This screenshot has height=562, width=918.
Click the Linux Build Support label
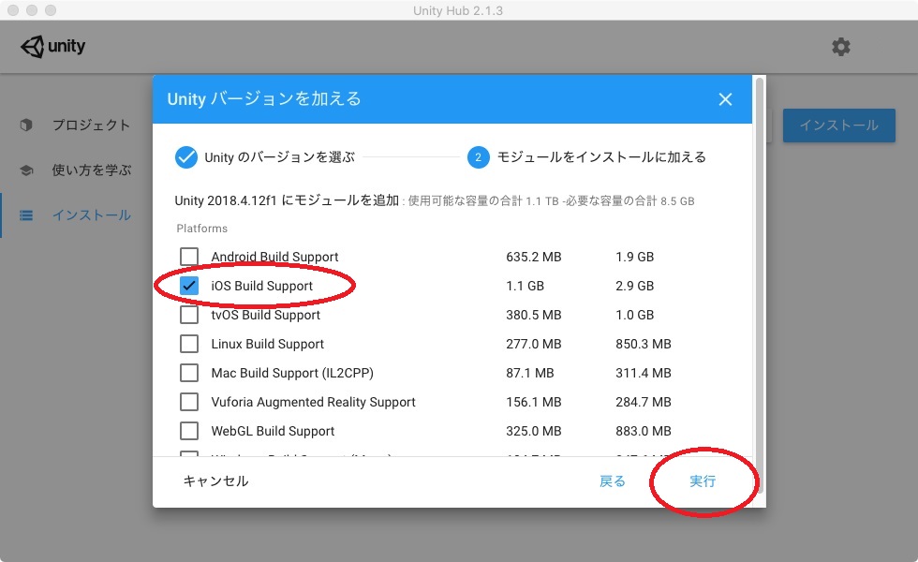268,345
